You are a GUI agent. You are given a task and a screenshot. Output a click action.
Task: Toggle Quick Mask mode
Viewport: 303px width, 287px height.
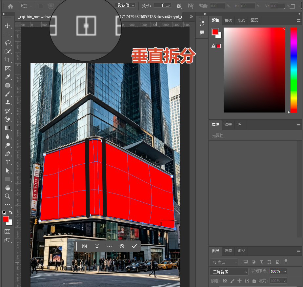click(8, 231)
